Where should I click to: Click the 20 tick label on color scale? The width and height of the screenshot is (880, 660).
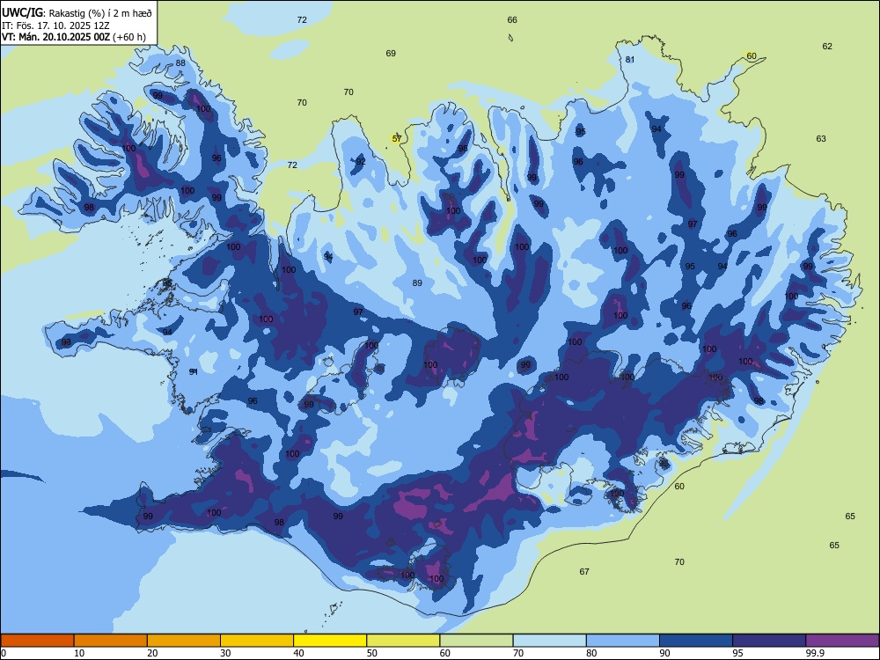tap(152, 653)
